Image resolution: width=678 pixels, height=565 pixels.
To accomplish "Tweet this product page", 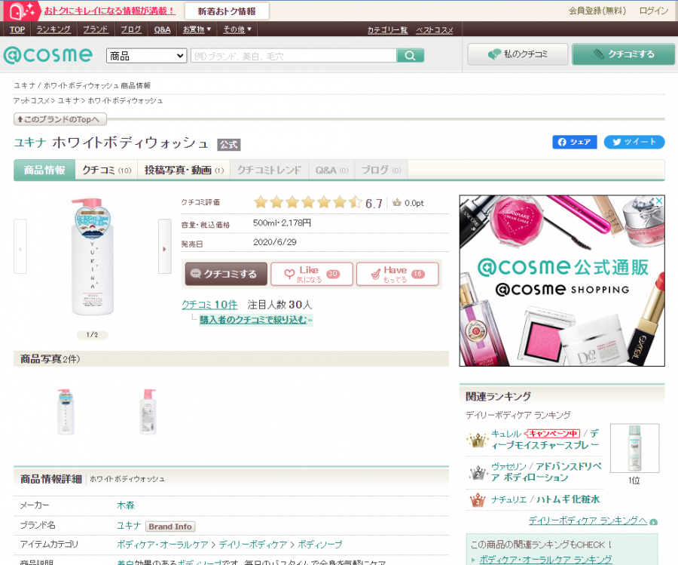I will [634, 142].
